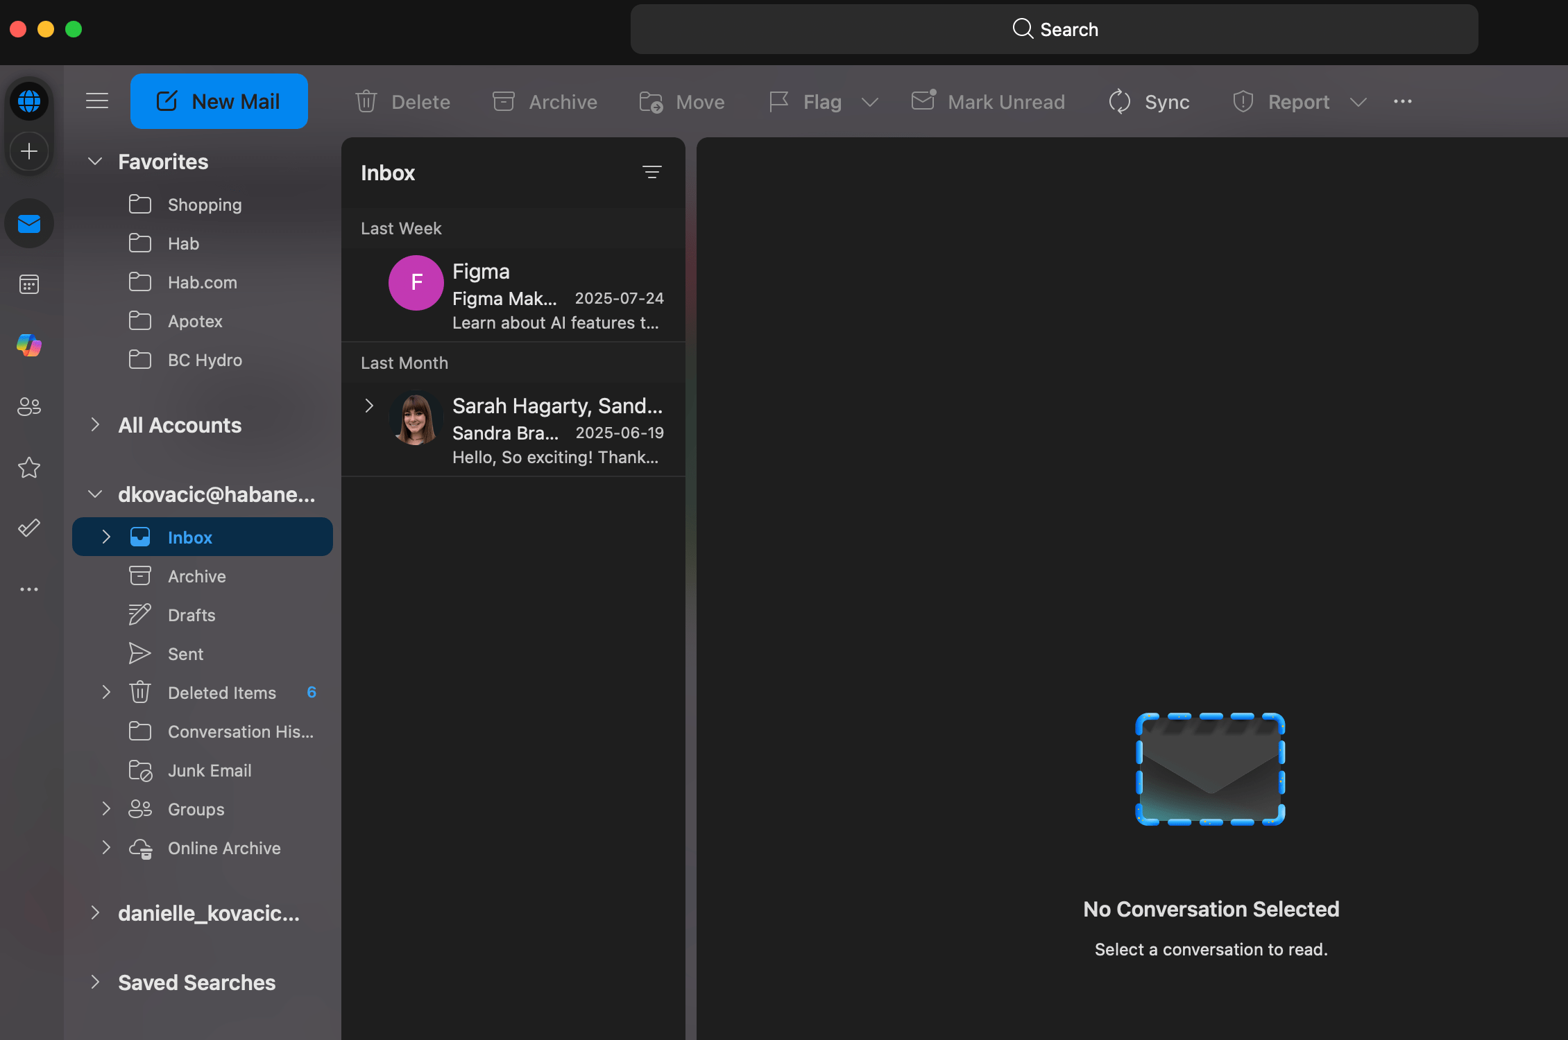
Task: Open the People contacts icon
Action: click(x=29, y=406)
